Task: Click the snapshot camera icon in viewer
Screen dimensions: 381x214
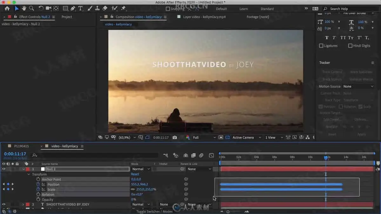Action: (x=175, y=138)
